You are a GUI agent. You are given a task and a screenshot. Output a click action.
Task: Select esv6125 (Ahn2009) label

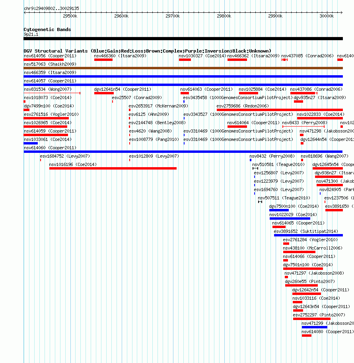pos(149,114)
